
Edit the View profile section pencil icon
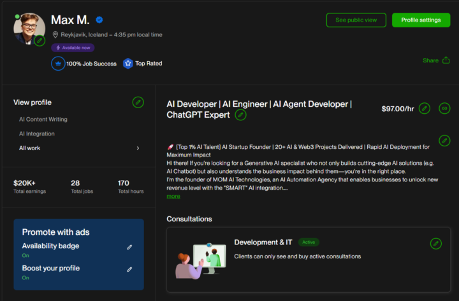point(138,102)
